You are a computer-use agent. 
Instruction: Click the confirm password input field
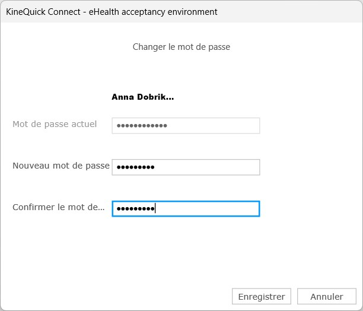(x=186, y=209)
